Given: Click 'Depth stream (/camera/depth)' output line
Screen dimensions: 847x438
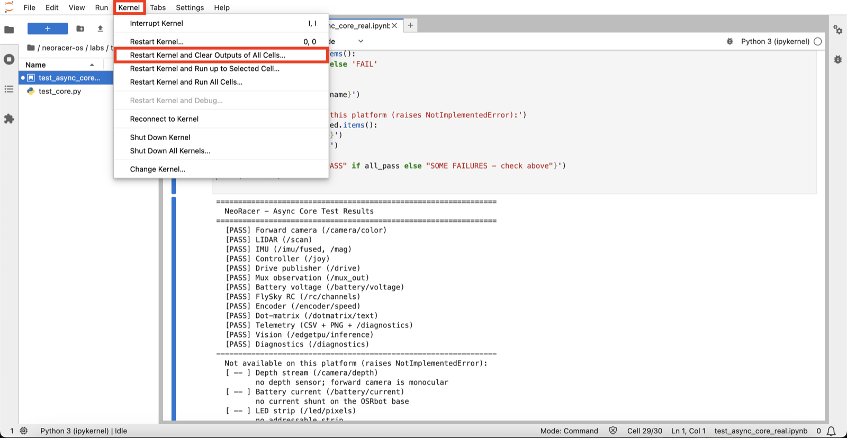Looking at the screenshot, I should point(302,373).
